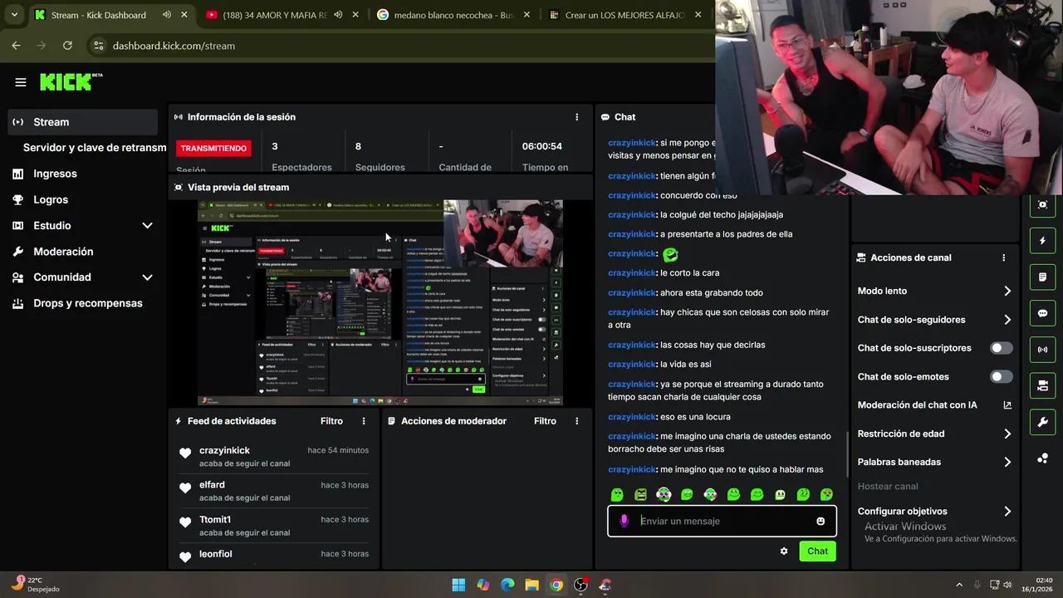
Task: Expand the Comunidad sidebar section
Action: [x=147, y=277]
